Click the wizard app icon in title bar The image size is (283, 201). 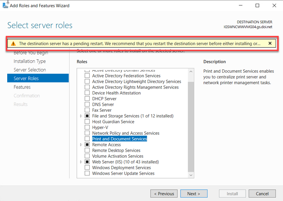point(5,5)
